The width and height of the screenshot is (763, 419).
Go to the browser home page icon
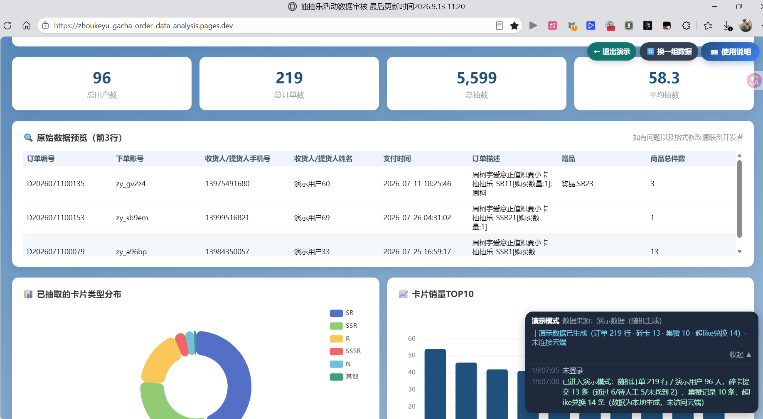click(x=27, y=26)
